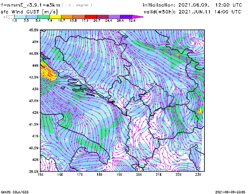
Task: Click the bright red 17.1–20.7 legend swatch
Action: tap(91, 17)
